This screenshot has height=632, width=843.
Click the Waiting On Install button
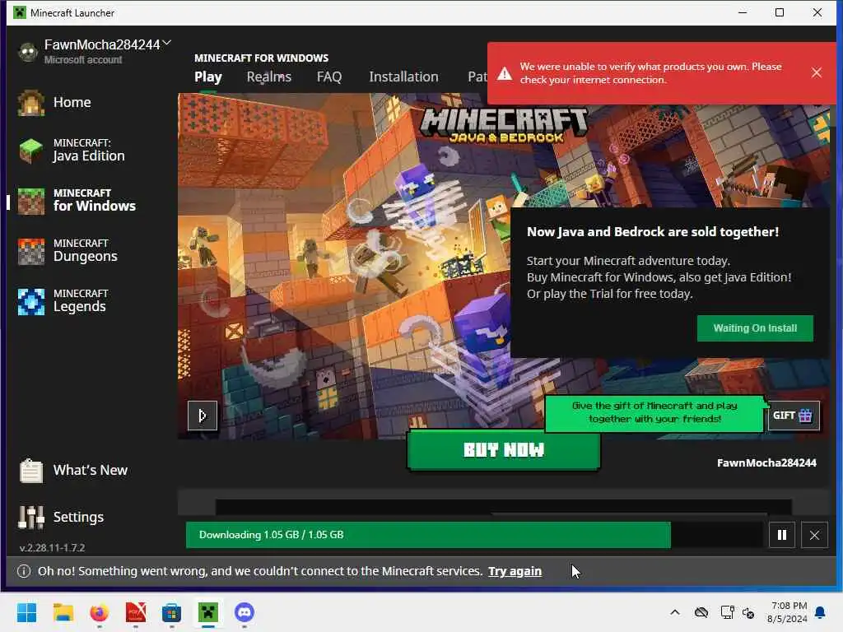coord(755,328)
